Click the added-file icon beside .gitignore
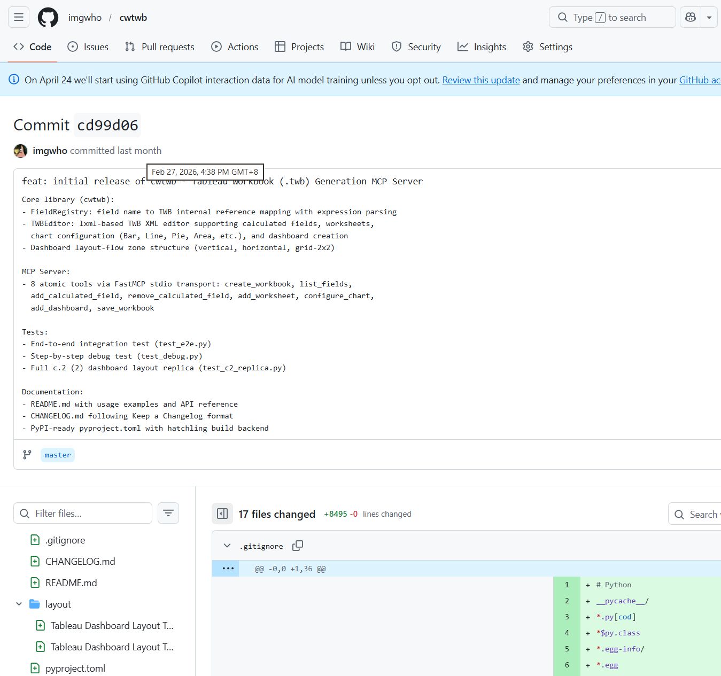Image resolution: width=721 pixels, height=676 pixels. pyautogui.click(x=35, y=540)
